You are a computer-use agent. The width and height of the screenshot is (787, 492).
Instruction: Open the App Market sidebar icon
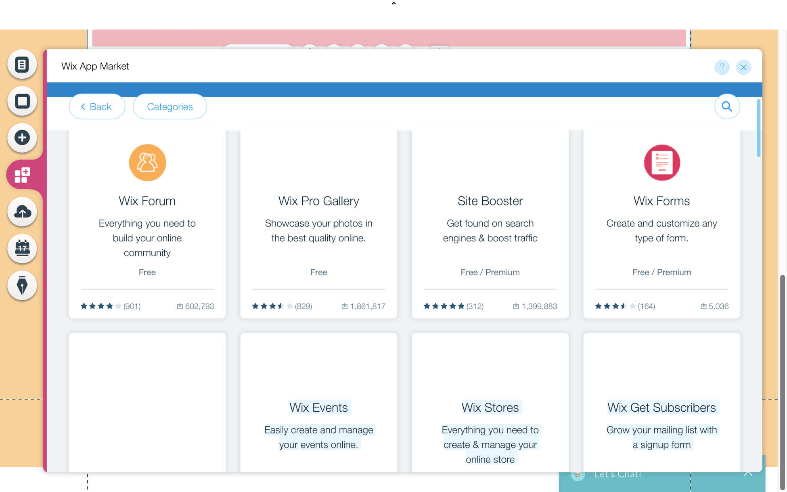22,175
